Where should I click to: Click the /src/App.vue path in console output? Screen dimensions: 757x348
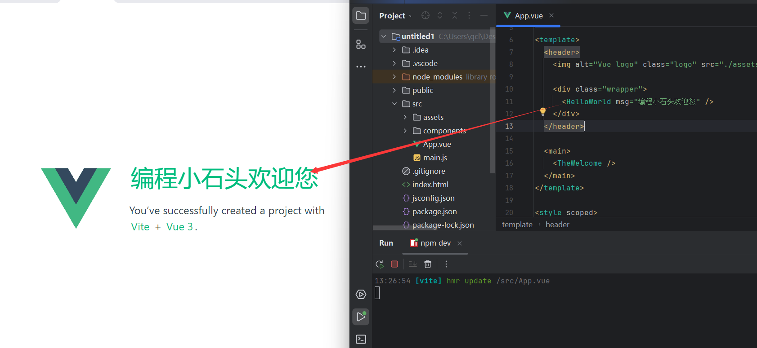pyautogui.click(x=523, y=281)
